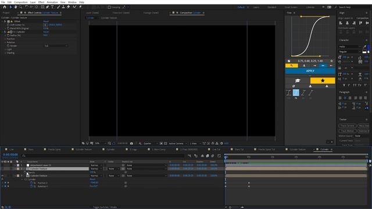Open the Active Camera view dropdown
372x209 pixels.
(x=177, y=143)
